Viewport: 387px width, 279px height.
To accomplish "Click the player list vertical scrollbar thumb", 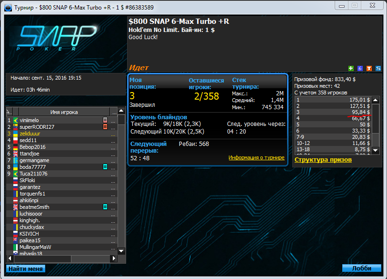I will click(121, 120).
